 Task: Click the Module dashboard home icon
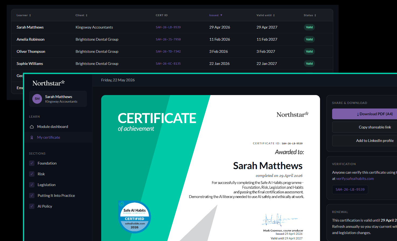click(32, 127)
